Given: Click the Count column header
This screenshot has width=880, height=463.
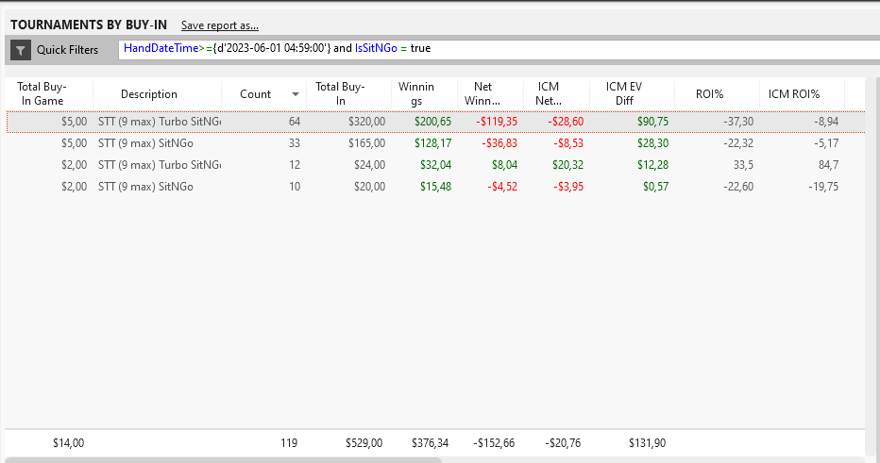Looking at the screenshot, I should coord(255,94).
